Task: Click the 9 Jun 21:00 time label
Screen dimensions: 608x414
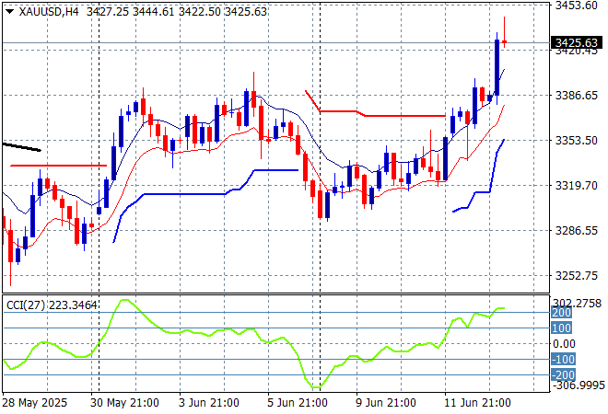Action: [386, 403]
